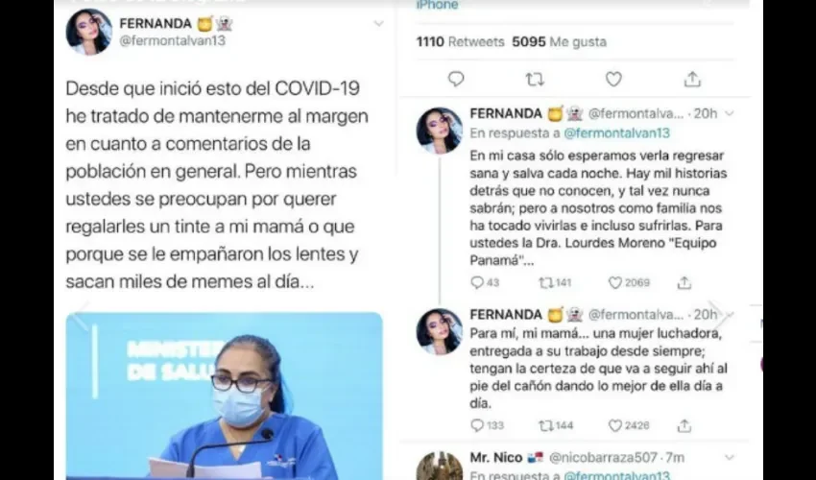
Task: Expand the chevron menu on the main FERNANDA tweet
Action: (x=379, y=23)
